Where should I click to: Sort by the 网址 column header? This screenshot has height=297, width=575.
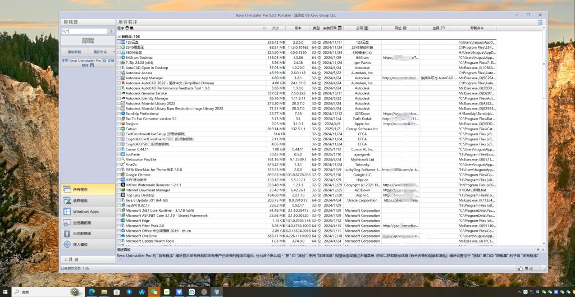(x=400, y=28)
